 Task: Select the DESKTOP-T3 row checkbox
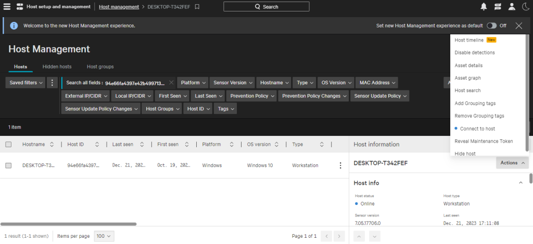pyautogui.click(x=8, y=165)
